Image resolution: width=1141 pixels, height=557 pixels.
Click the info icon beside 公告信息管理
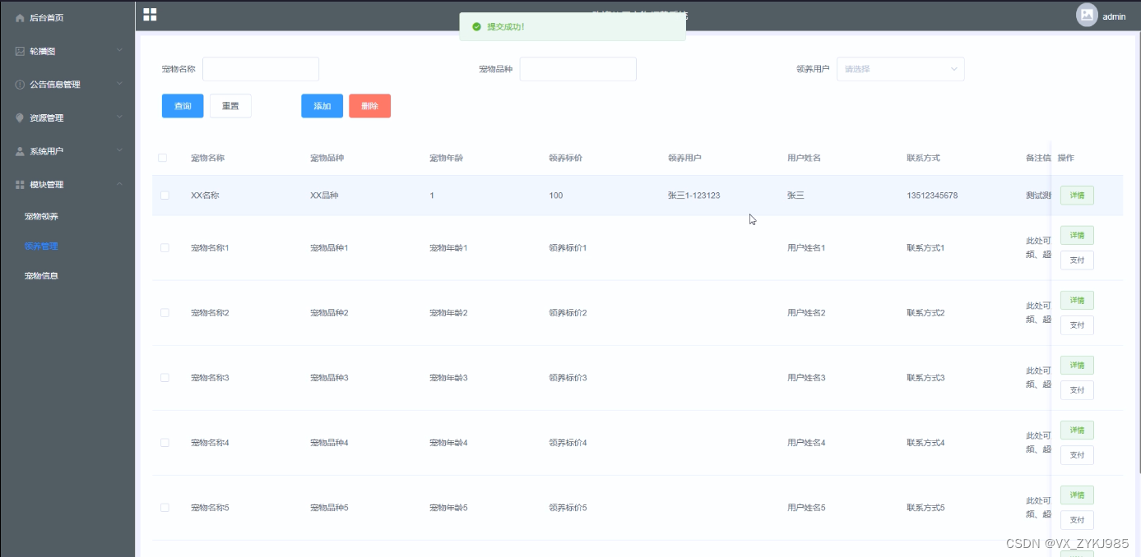coord(20,85)
